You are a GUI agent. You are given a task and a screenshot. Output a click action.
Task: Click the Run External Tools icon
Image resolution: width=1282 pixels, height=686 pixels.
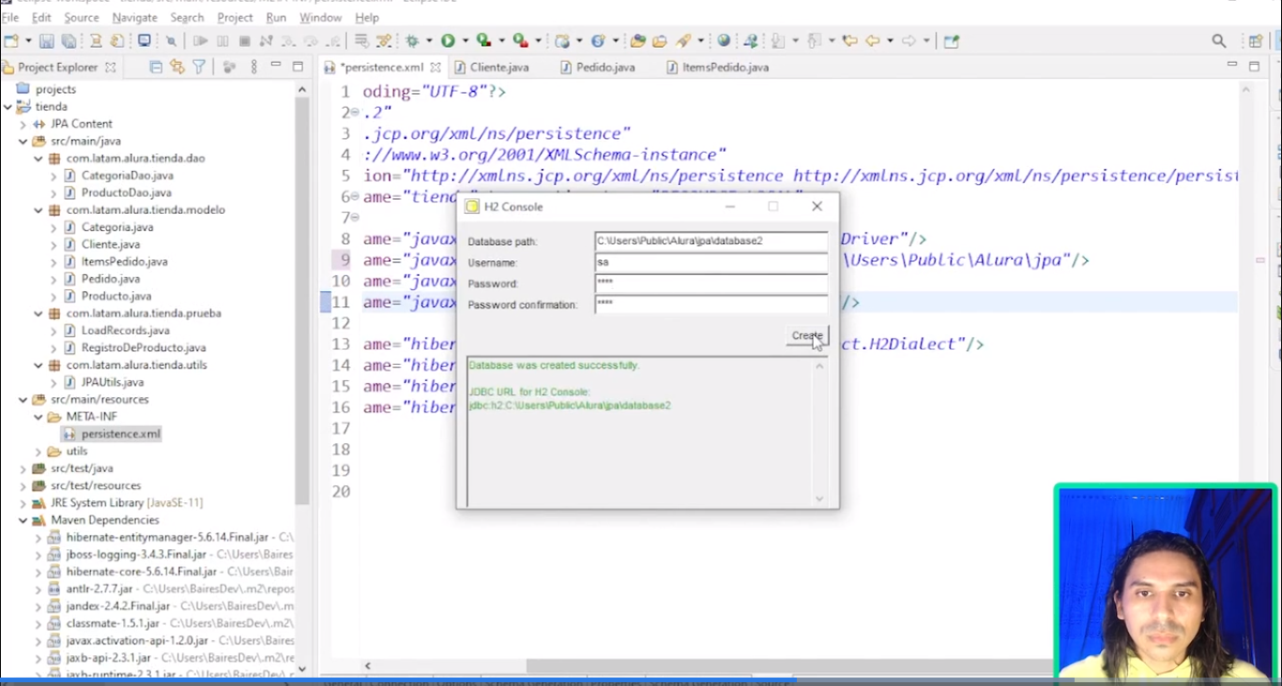[x=520, y=41]
